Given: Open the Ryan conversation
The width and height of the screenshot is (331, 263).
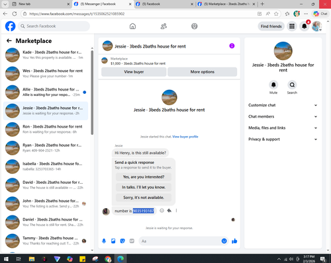Looking at the screenshot, I should coord(46,148).
